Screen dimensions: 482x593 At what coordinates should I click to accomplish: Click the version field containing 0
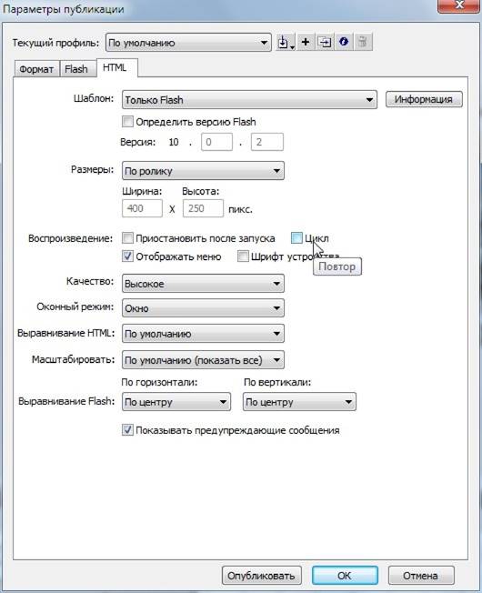pos(216,142)
